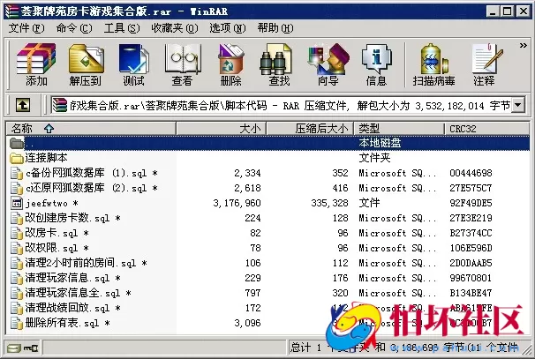Click the 解压到 (Extract to) icon
The width and height of the screenshot is (535, 359).
86,64
